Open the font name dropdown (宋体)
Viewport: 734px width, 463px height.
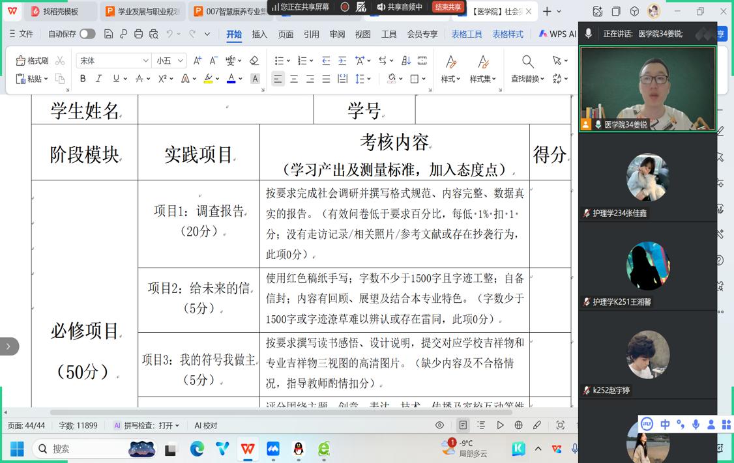click(145, 61)
